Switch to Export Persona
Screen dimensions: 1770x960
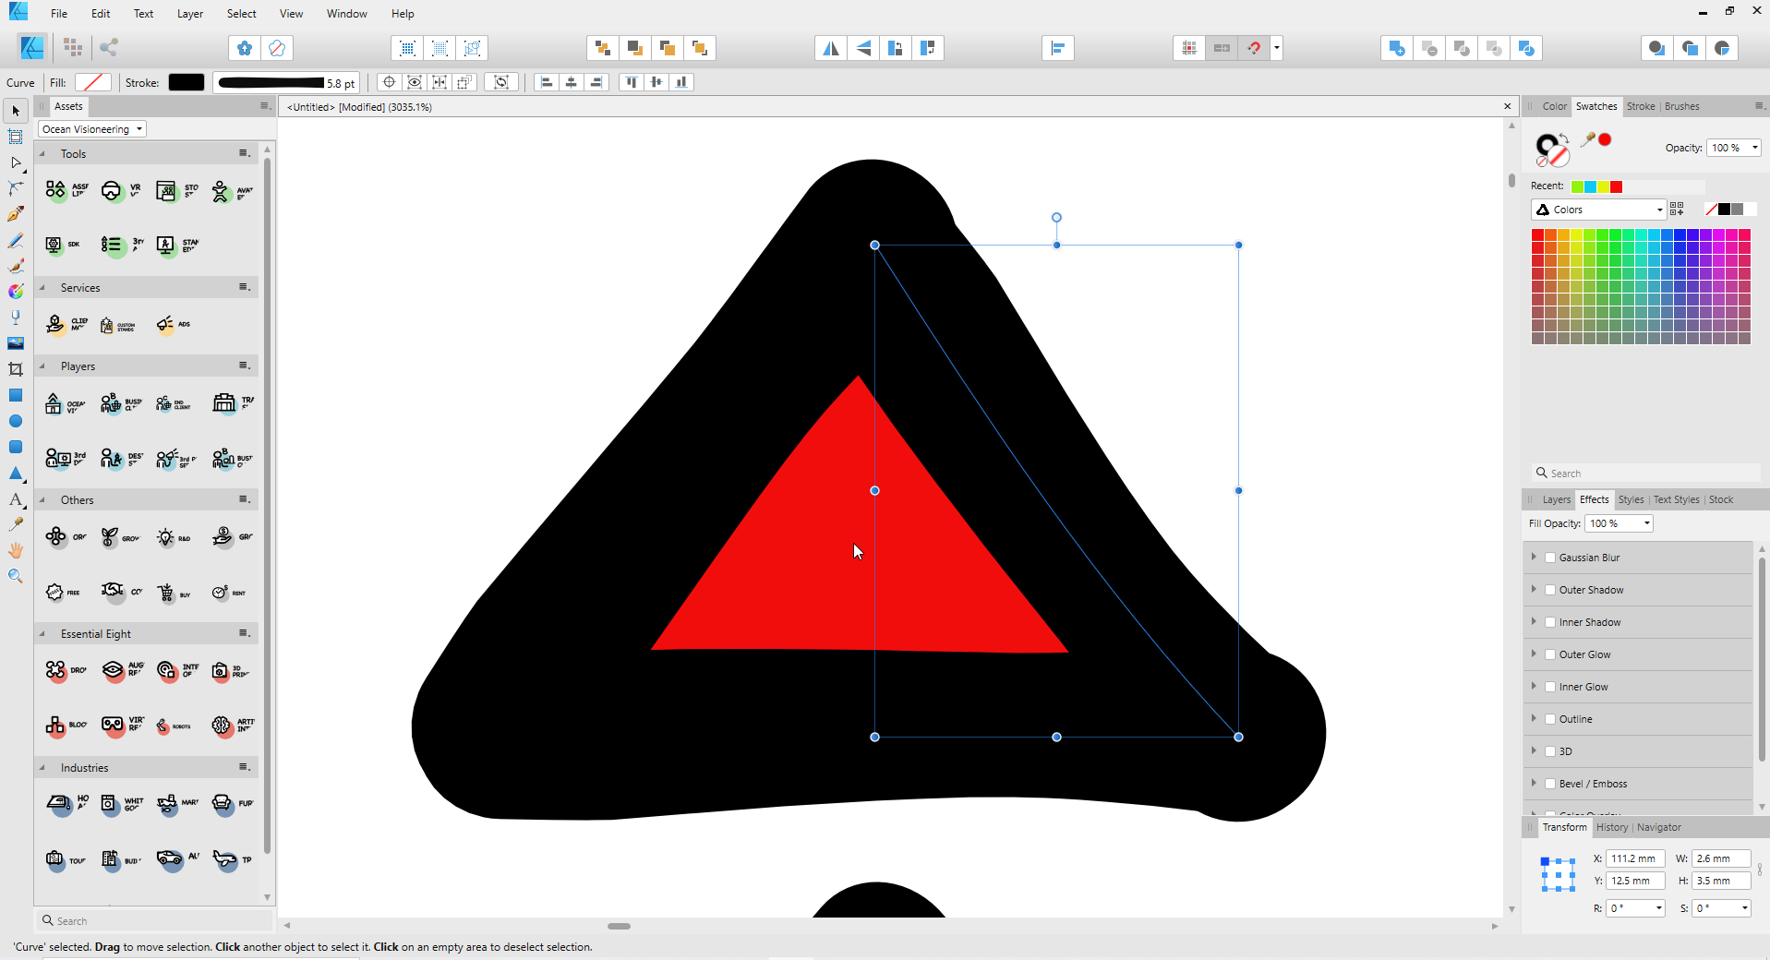click(x=109, y=47)
